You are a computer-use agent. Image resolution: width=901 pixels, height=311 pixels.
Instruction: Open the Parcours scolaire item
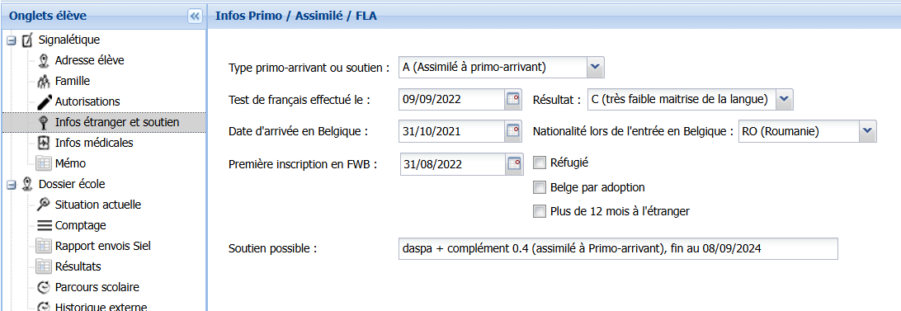click(97, 287)
